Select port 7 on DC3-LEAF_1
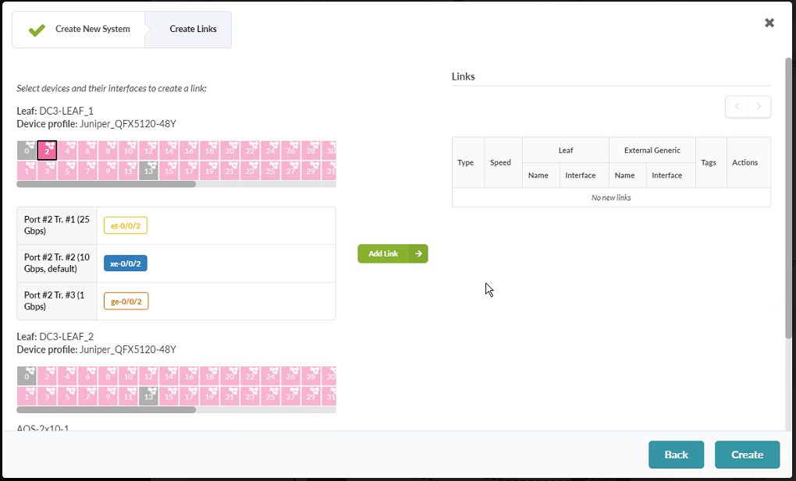 click(x=87, y=171)
